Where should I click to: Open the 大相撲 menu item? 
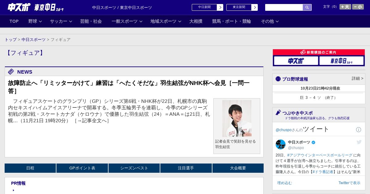(196, 21)
